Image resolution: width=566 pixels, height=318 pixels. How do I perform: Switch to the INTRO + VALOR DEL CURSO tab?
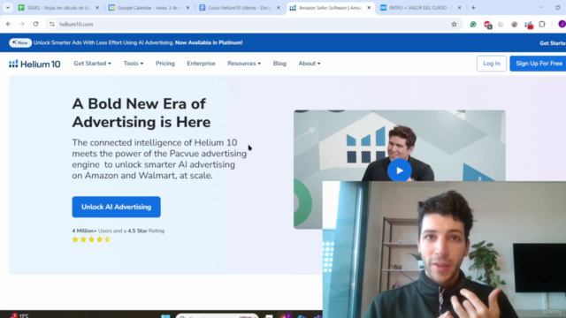421,8
